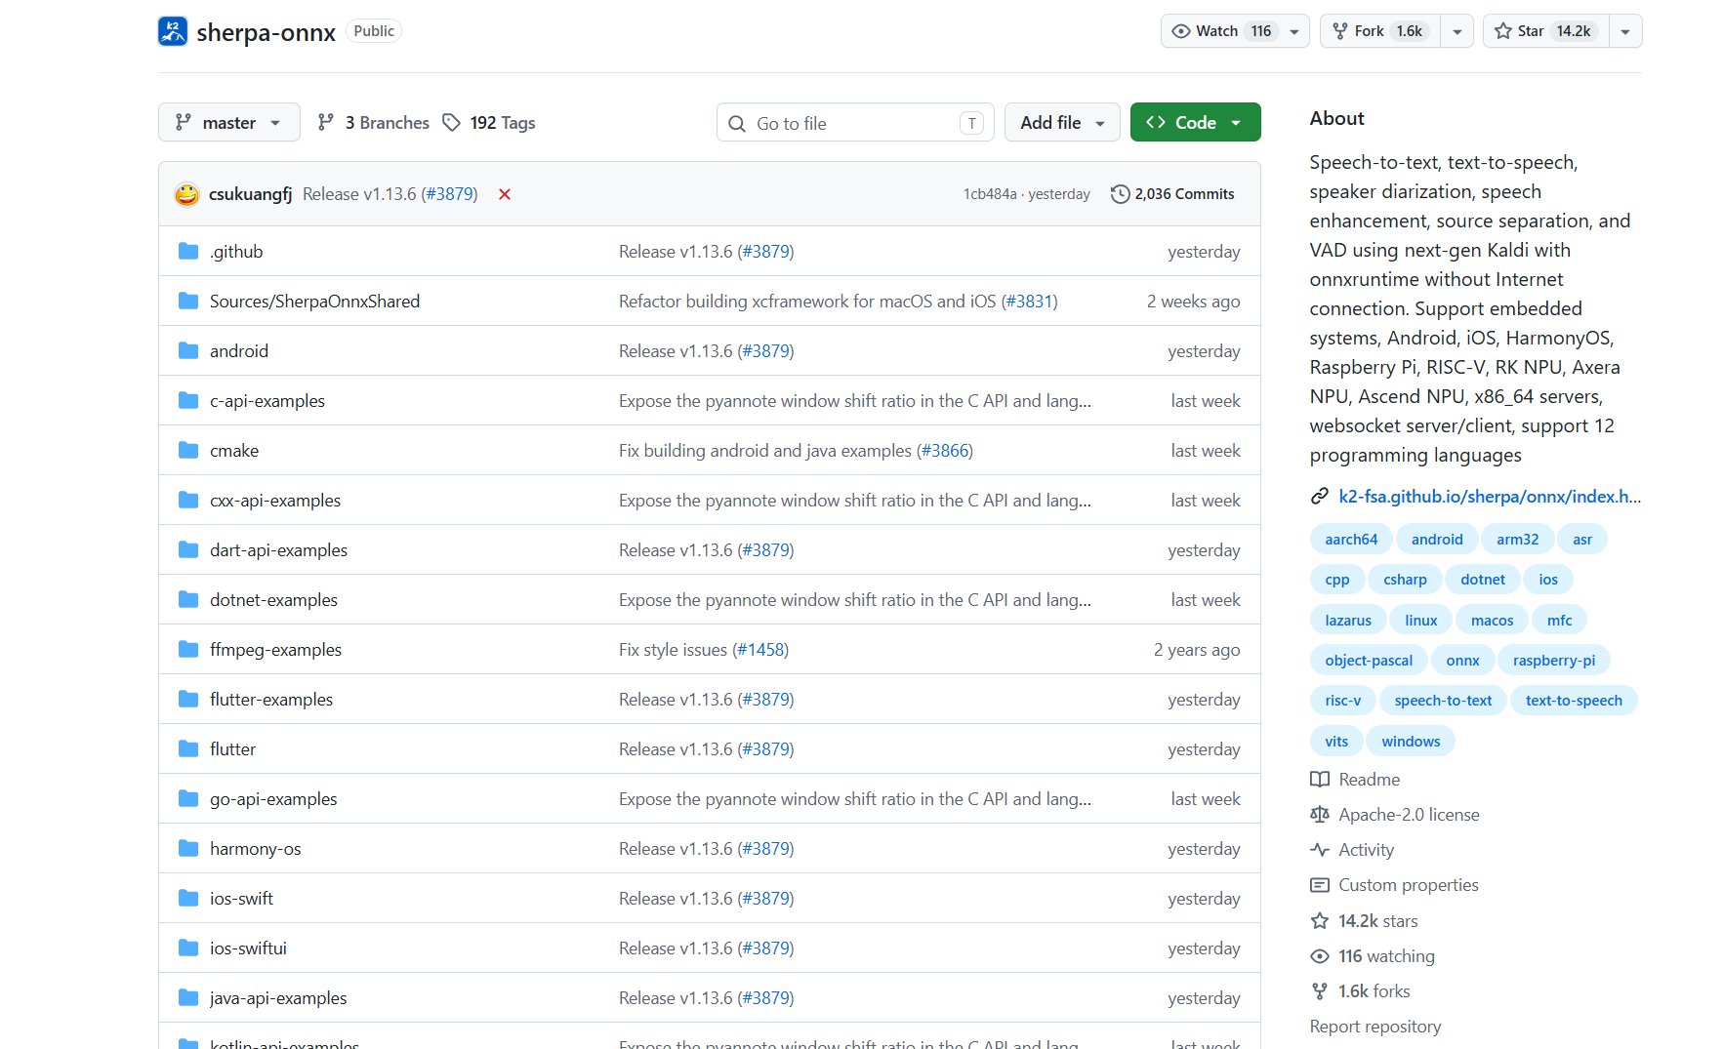Click the Custom properties icon
Screen dimensions: 1723x1049
[x=1320, y=885]
